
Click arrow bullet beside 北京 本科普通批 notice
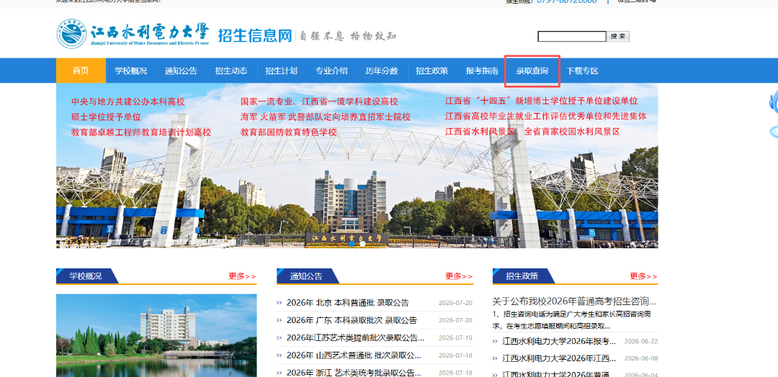[x=279, y=303]
